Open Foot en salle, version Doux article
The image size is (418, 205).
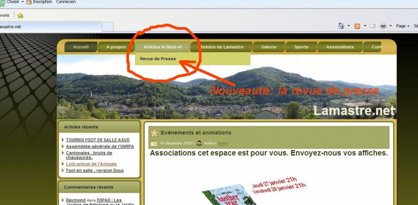pos(95,170)
